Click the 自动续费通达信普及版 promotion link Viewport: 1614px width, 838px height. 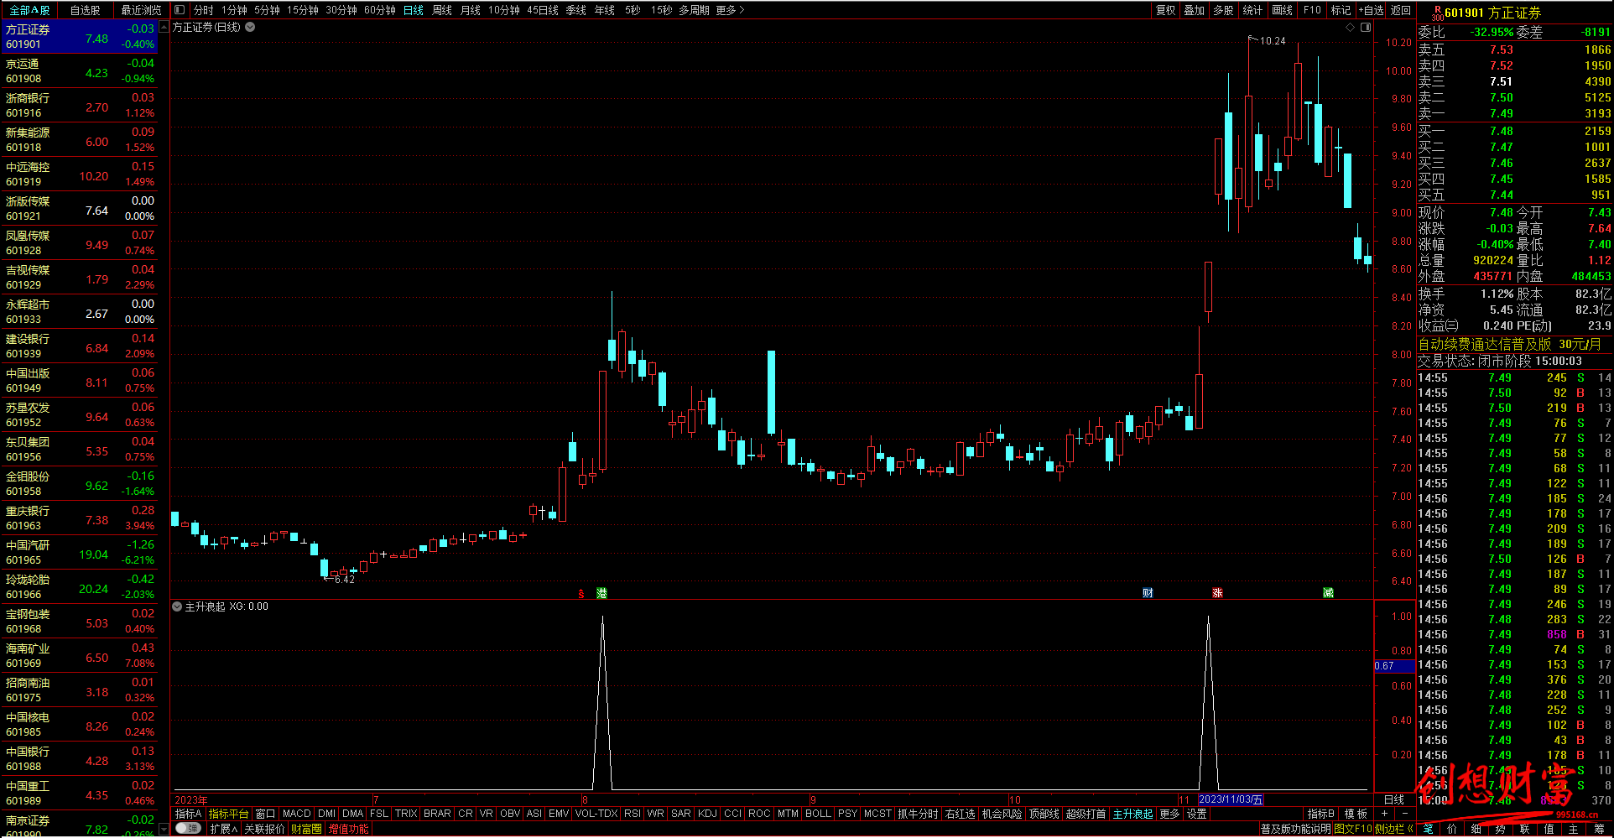click(x=1509, y=344)
